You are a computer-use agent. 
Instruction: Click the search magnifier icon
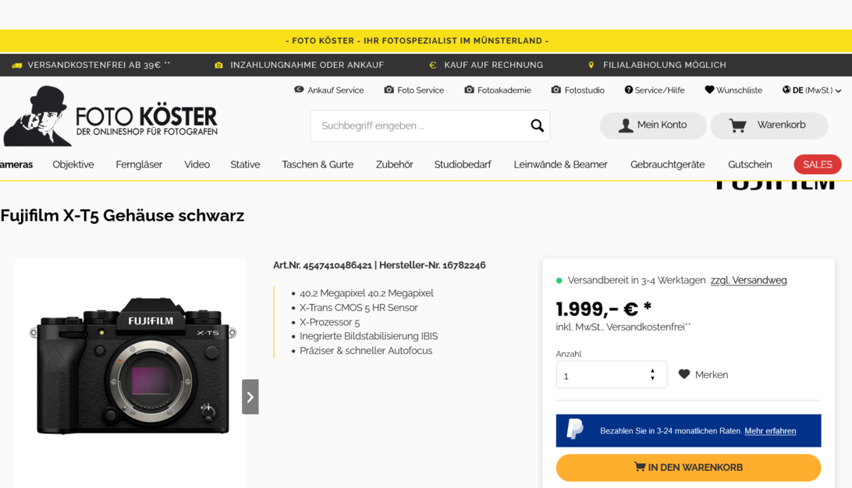click(537, 126)
